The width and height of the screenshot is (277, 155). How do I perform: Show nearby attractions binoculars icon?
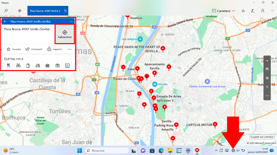click(18, 66)
